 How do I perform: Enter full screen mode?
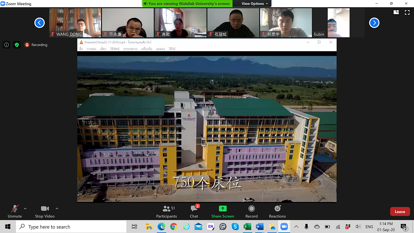pyautogui.click(x=407, y=12)
